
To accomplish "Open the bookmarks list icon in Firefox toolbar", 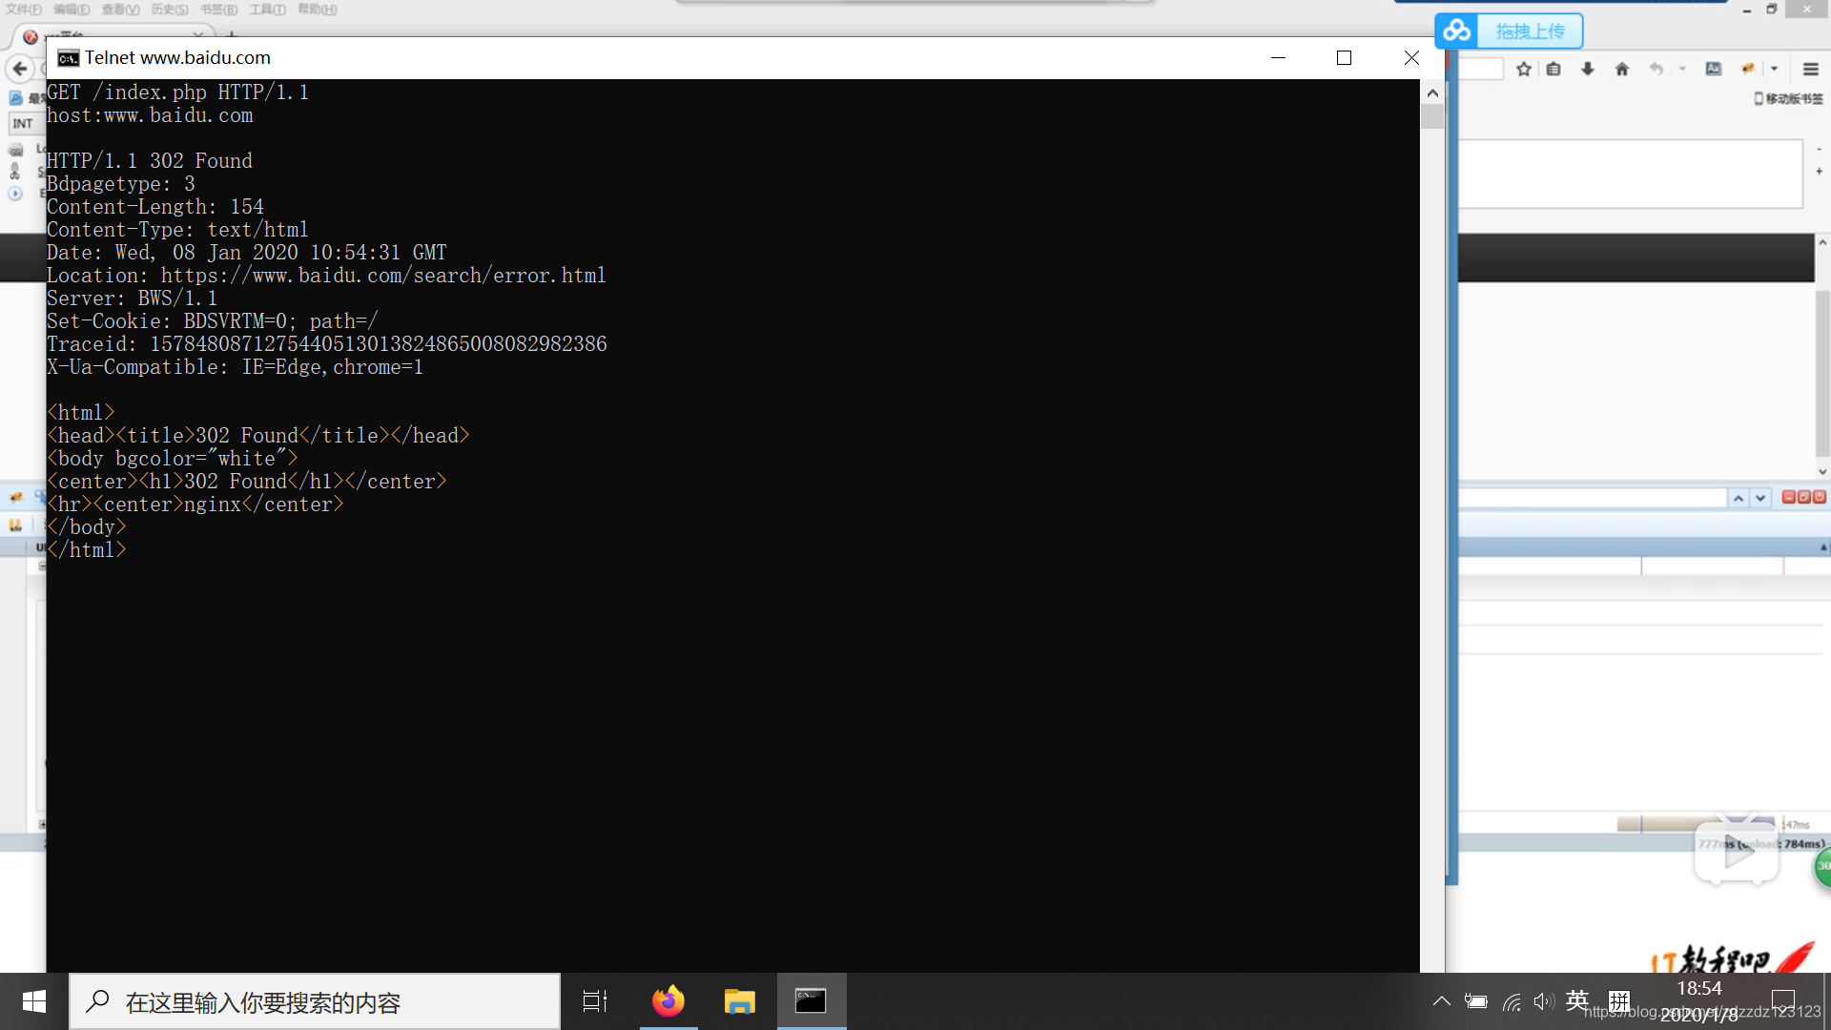I will point(1553,69).
